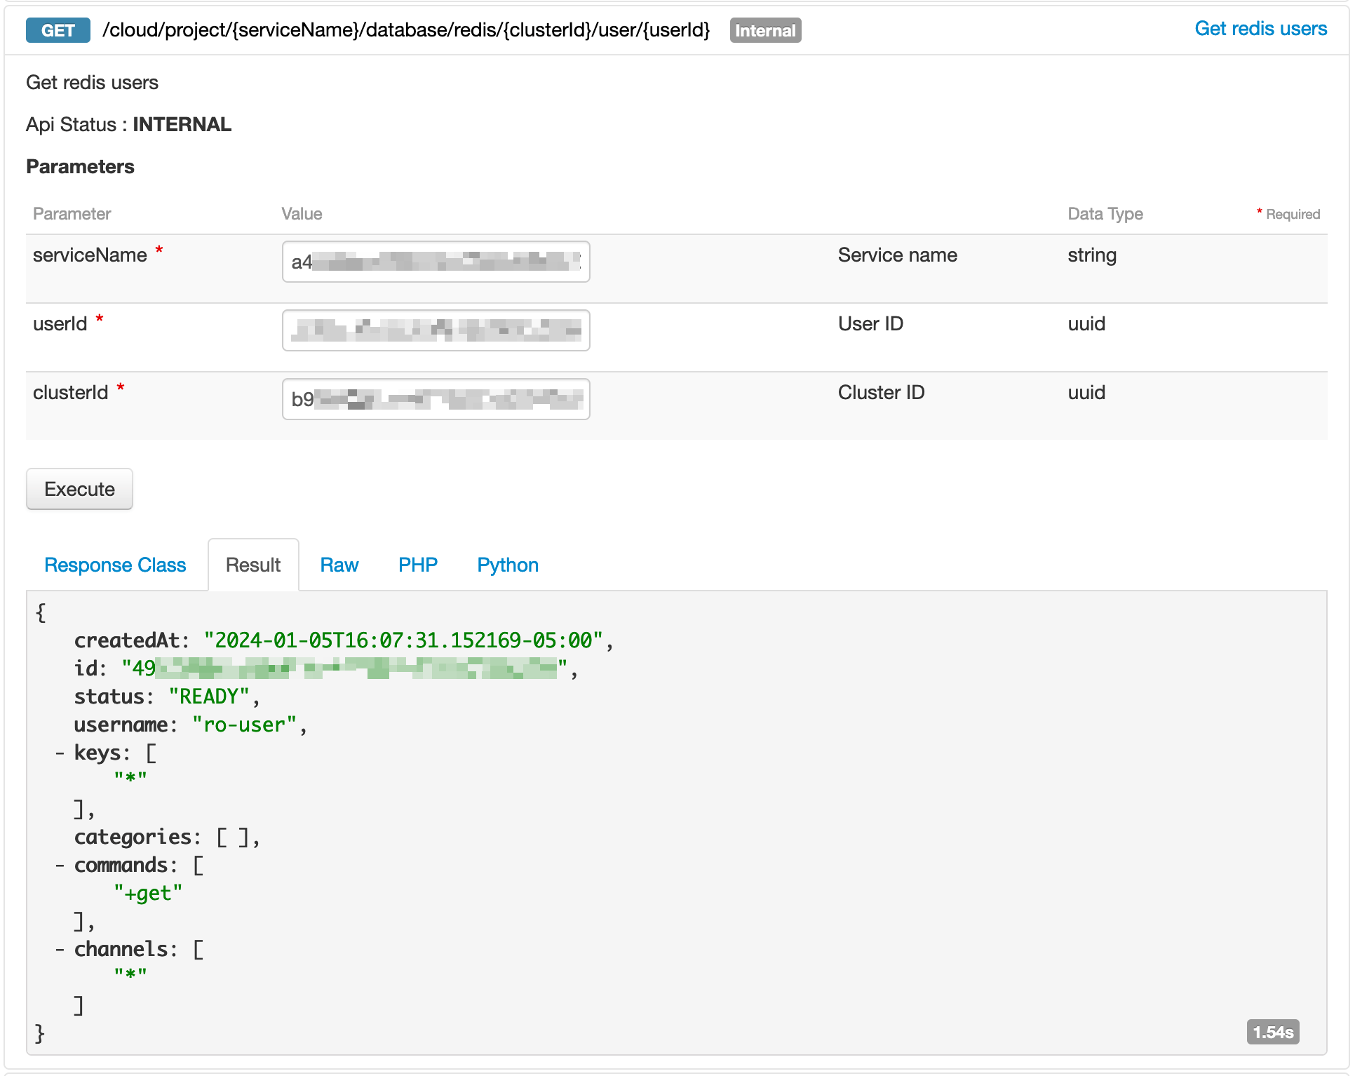
Task: Click the 'Value' column header
Action: 302,214
